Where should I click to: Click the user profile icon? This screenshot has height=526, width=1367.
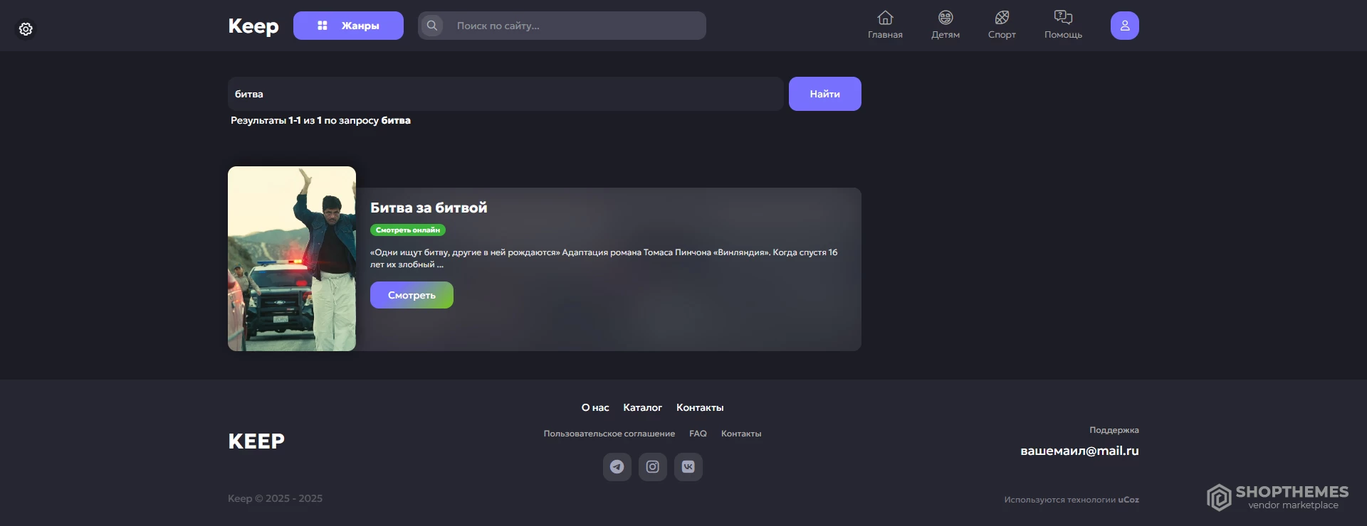pos(1124,26)
